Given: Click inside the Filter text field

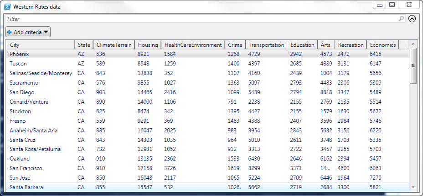Looking at the screenshot, I should tap(201, 19).
